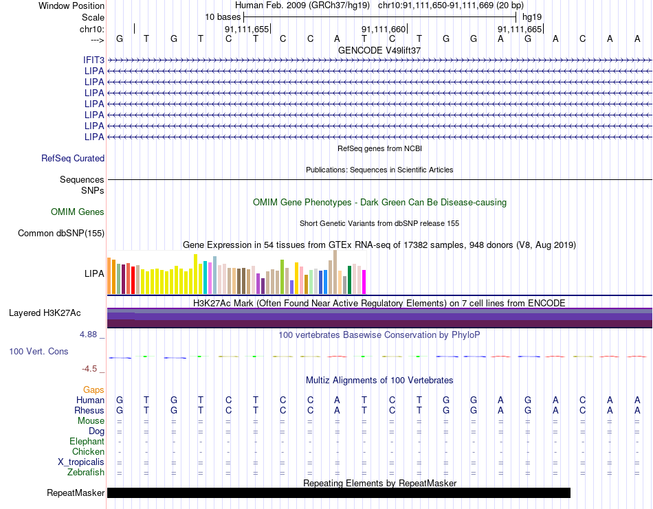Open the Layered H3K27Ac track label
The height and width of the screenshot is (509, 653).
point(45,313)
